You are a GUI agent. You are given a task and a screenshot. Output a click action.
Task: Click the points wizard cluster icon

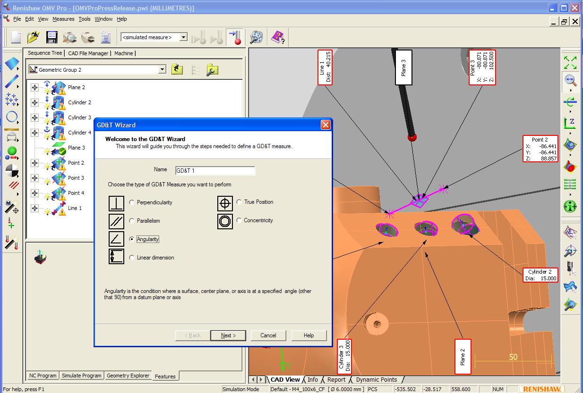(257, 37)
